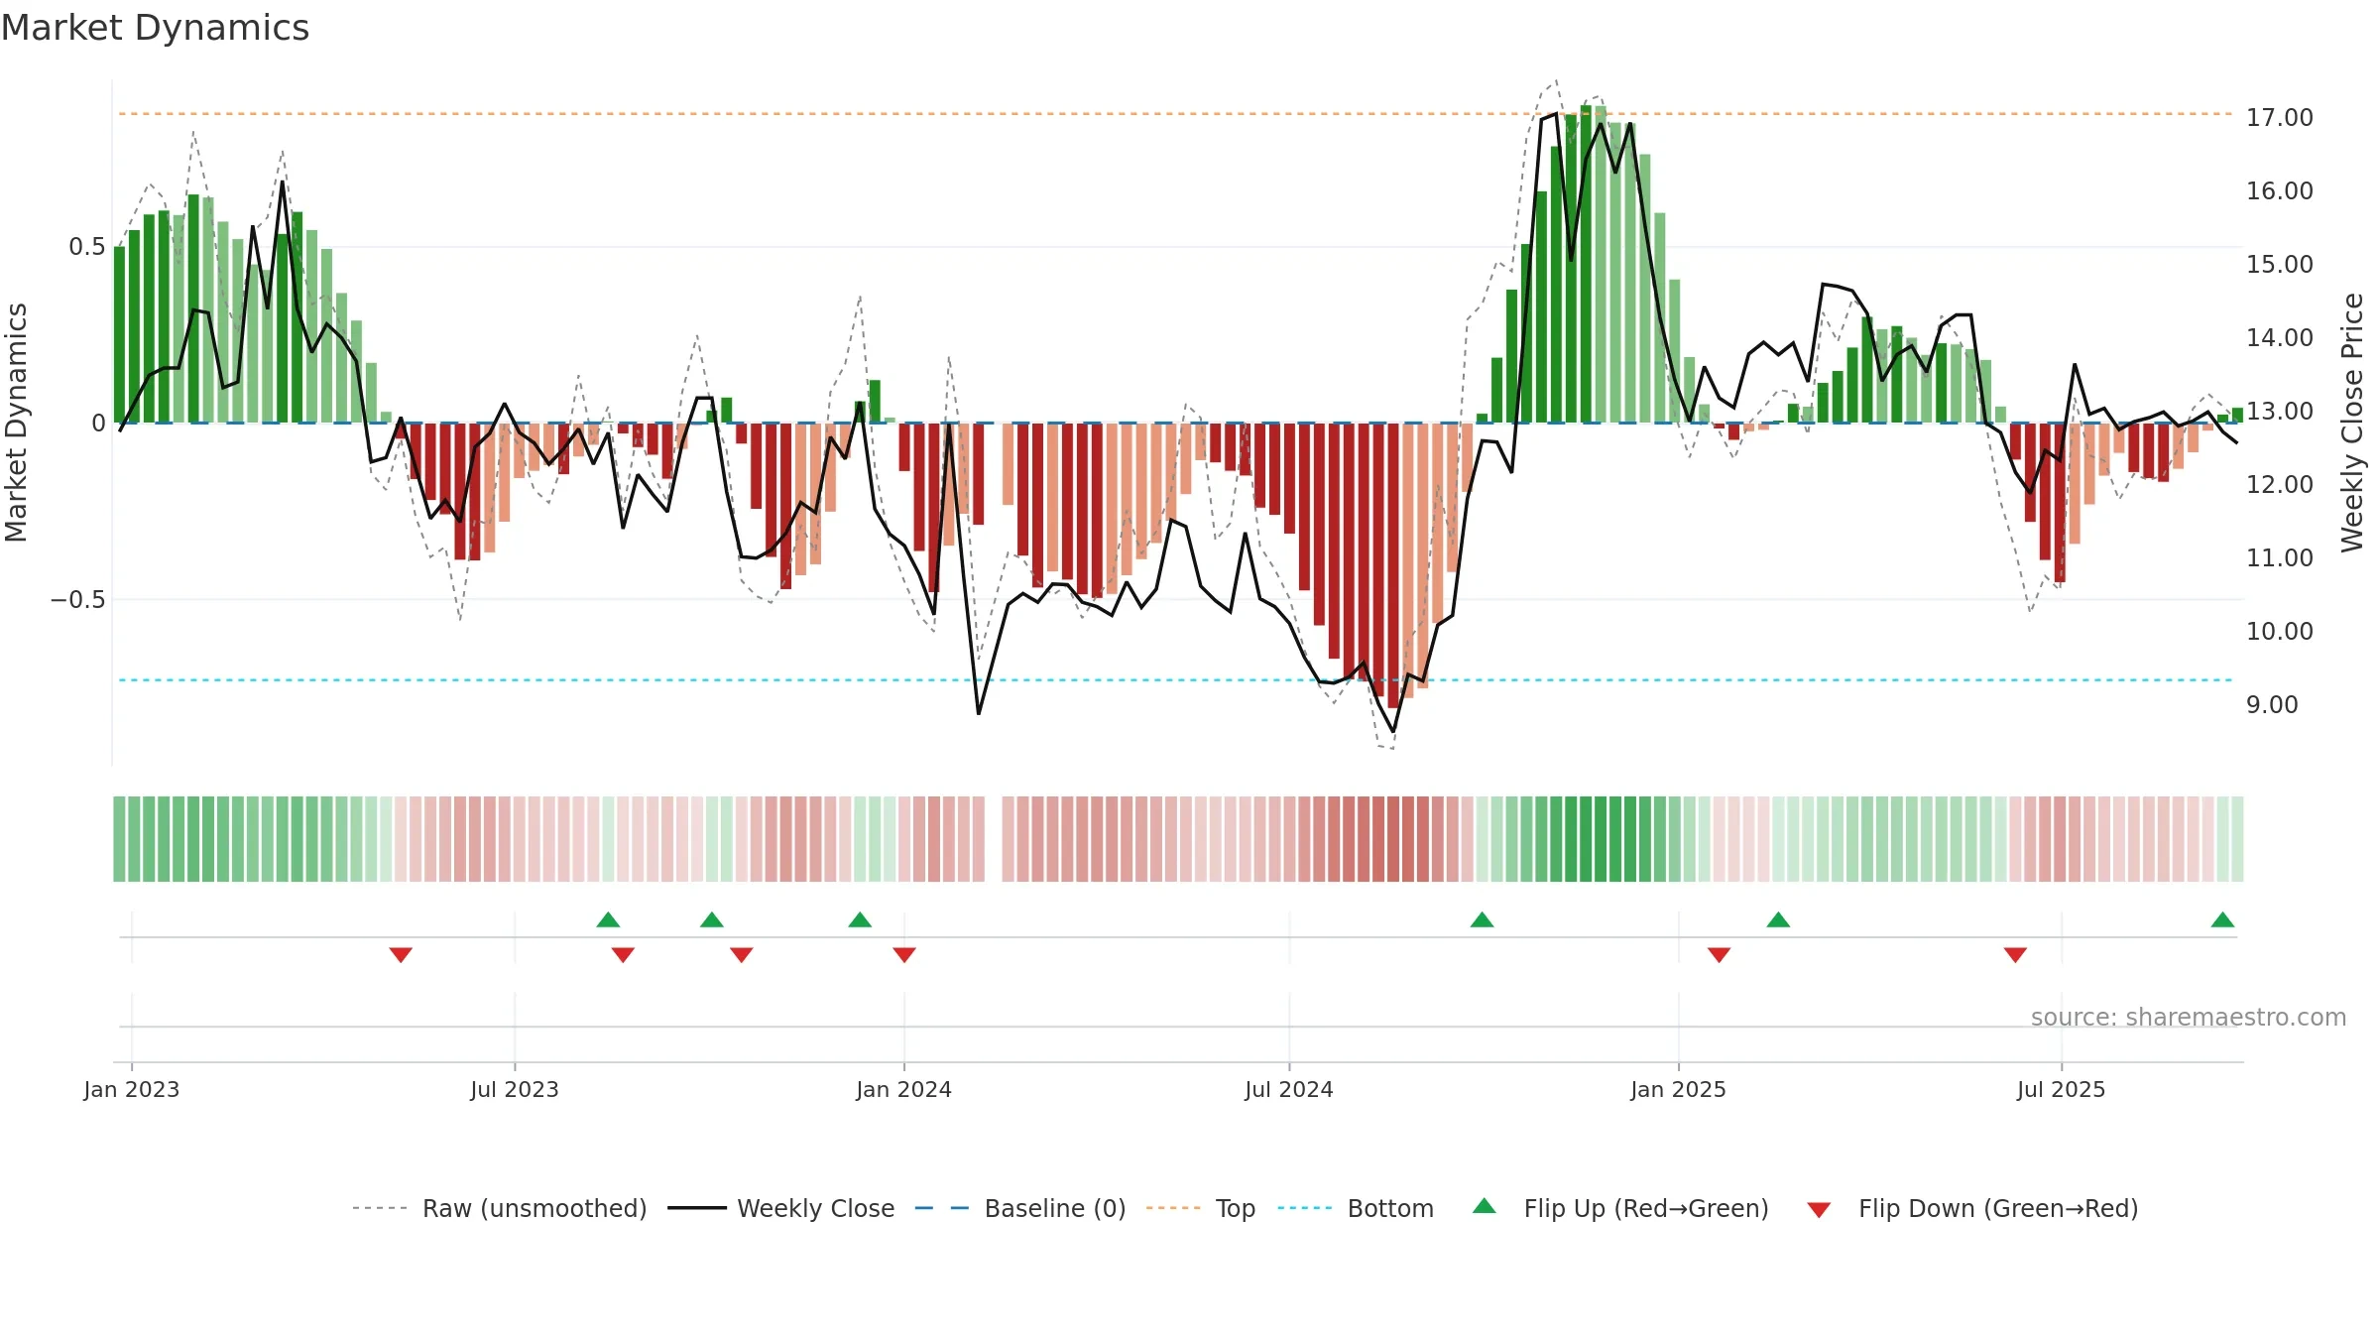Select the Flip Up marker in October 2023
The height and width of the screenshot is (1339, 2380).
pyautogui.click(x=712, y=919)
